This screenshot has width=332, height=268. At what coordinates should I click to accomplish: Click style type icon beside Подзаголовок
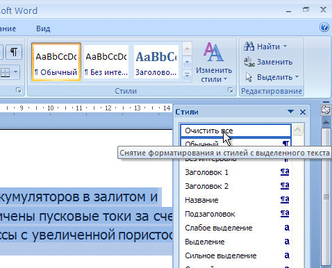coord(285,214)
